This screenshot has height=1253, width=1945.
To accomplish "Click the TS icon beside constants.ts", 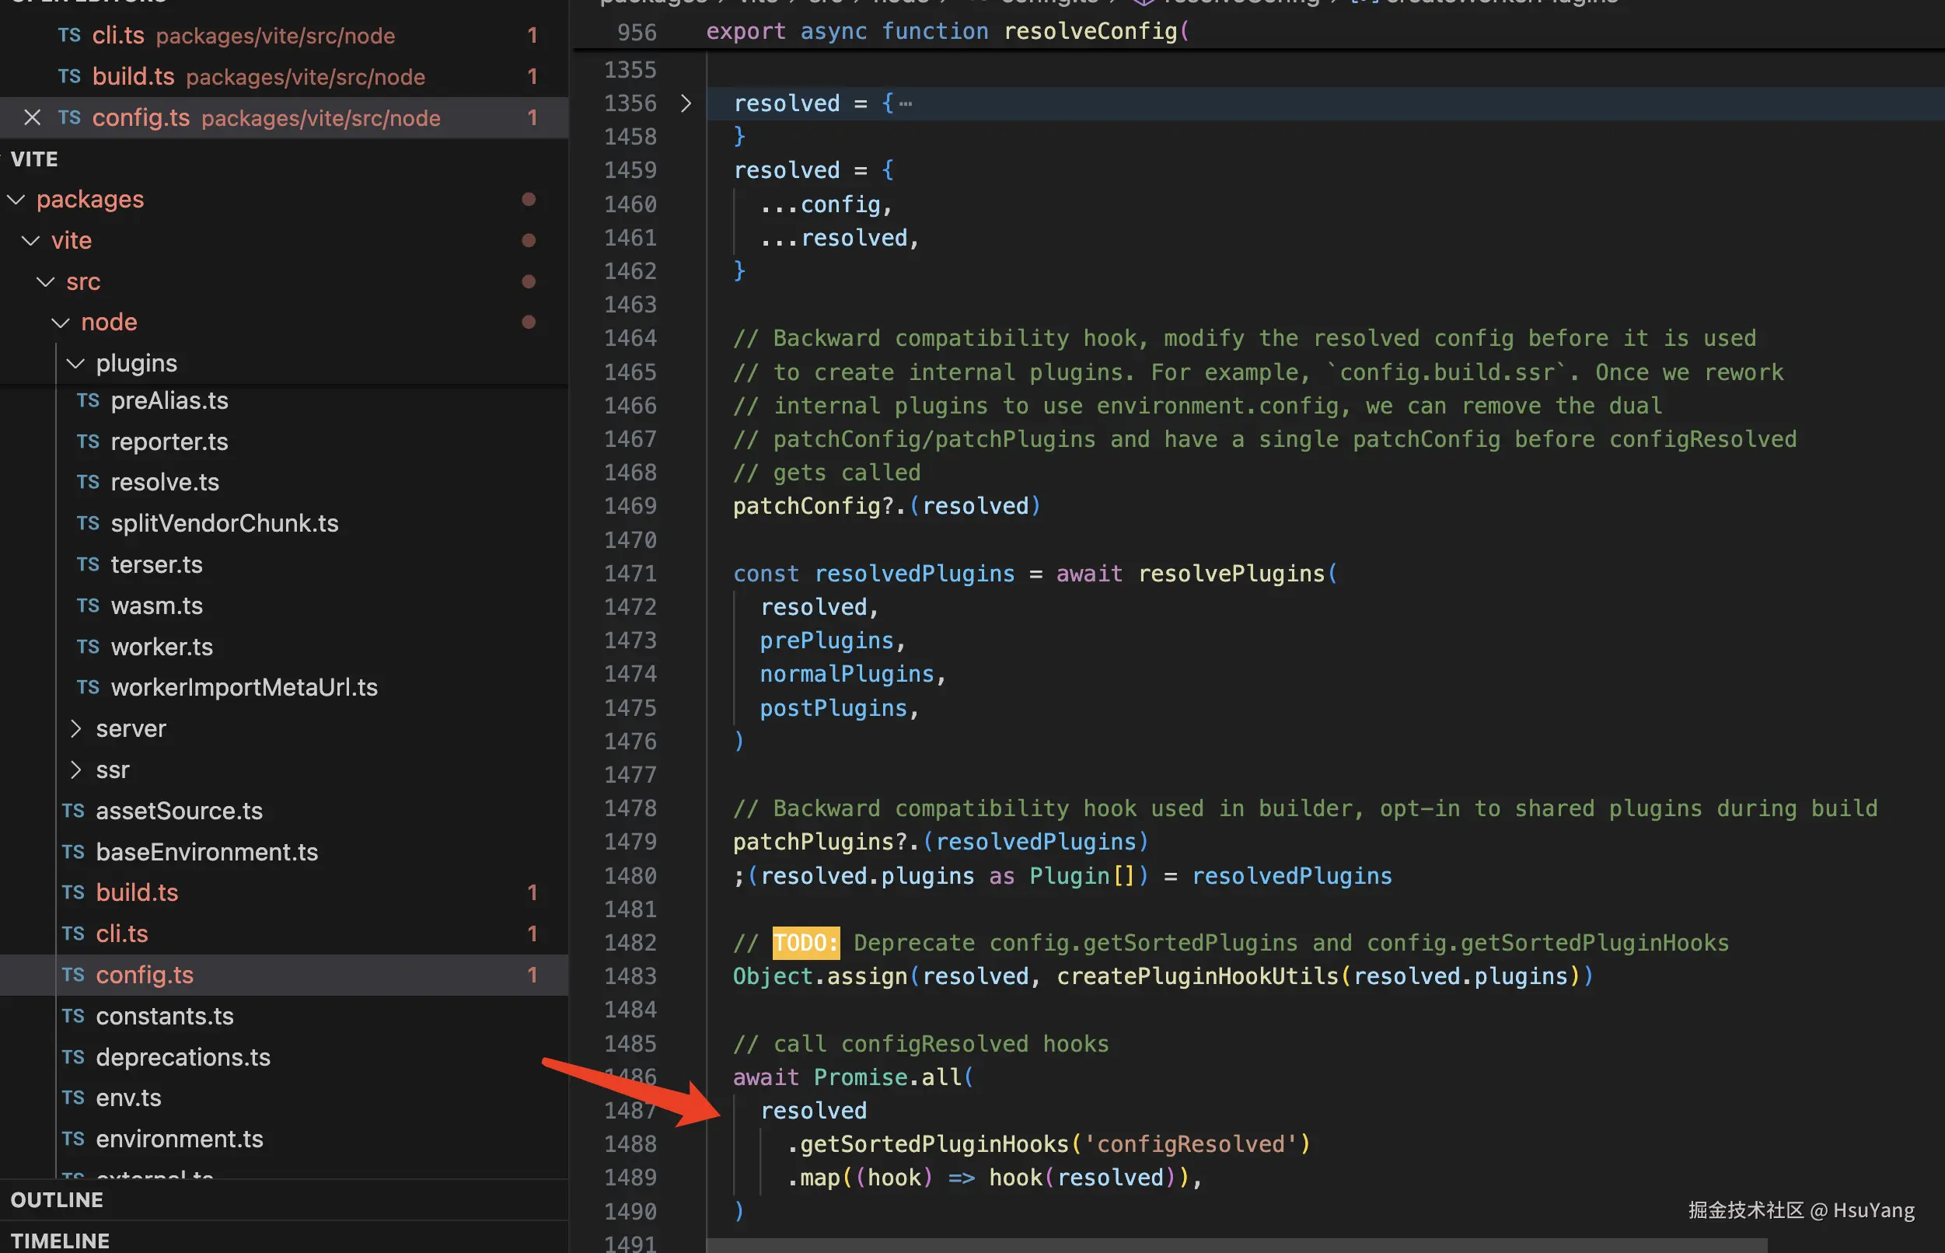I will 73,1015.
